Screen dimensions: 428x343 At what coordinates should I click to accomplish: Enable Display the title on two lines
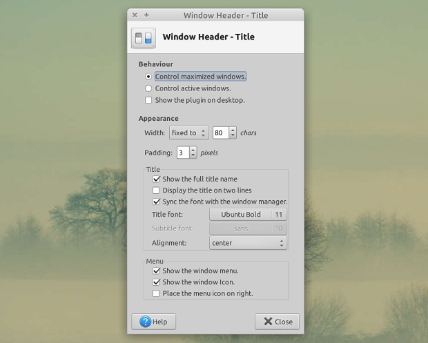tap(156, 190)
